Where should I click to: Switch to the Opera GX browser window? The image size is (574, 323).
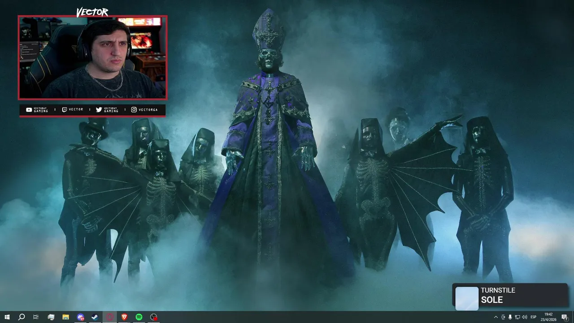pos(110,317)
